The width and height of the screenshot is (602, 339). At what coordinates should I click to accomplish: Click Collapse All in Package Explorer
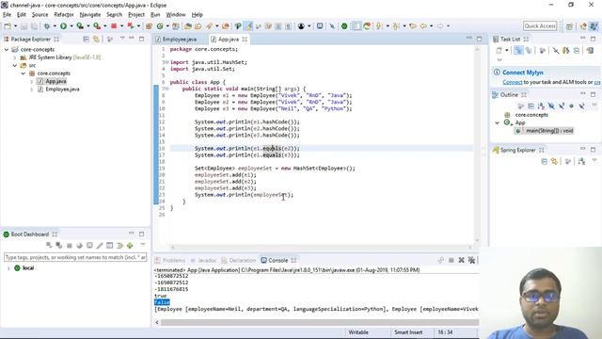(x=86, y=40)
